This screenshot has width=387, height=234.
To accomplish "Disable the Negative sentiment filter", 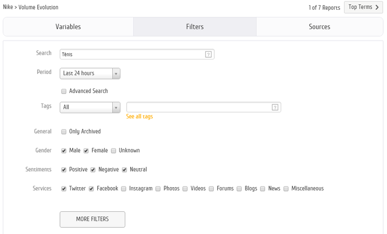I will 93,170.
